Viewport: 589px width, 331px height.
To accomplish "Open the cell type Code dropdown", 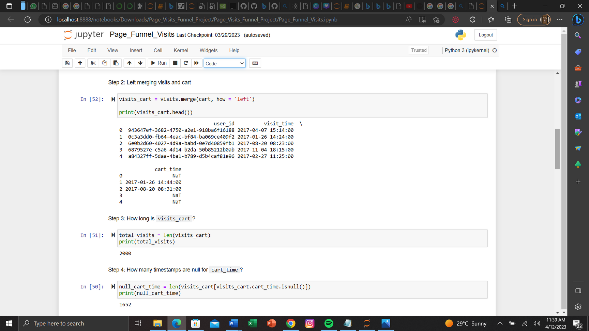I will point(225,63).
